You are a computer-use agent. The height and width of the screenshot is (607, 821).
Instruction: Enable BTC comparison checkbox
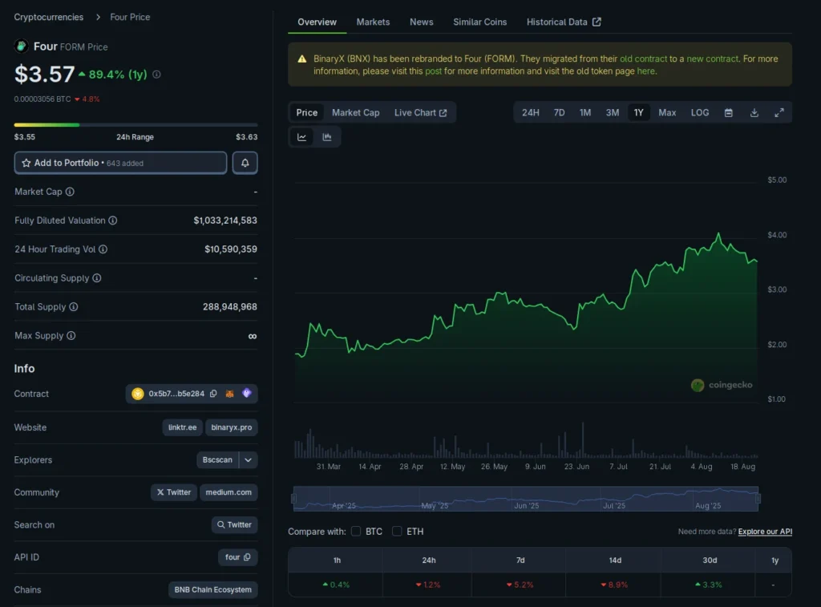pos(356,531)
